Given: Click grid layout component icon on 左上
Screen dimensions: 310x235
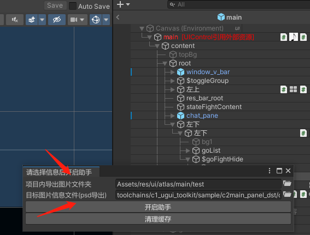Looking at the screenshot, I should (x=293, y=89).
